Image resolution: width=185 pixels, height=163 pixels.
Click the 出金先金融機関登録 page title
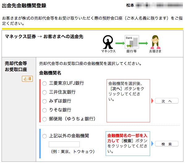[24, 6]
